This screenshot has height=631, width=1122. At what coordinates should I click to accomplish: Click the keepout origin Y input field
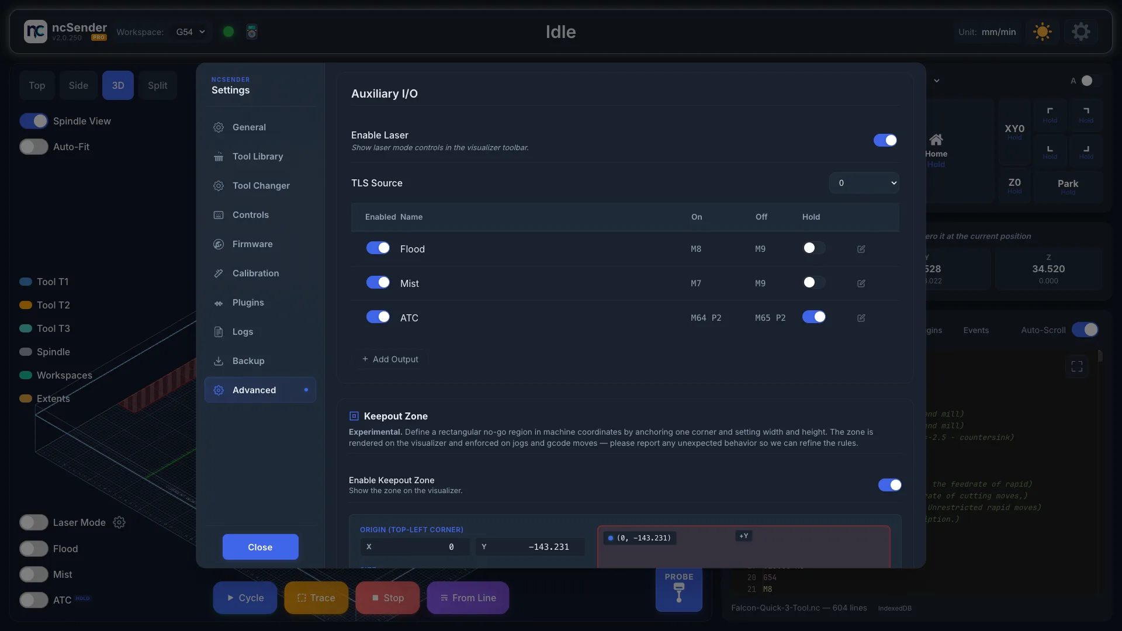click(530, 547)
